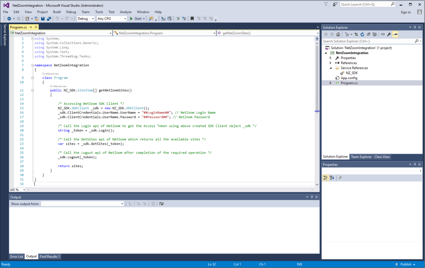
Task: Click the Save All toolbar icon
Action: pos(49,19)
